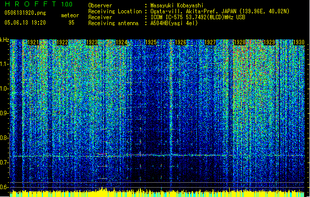This screenshot has height=197, width=310.
Task: Click the Receiving Location label
Action: [115, 11]
